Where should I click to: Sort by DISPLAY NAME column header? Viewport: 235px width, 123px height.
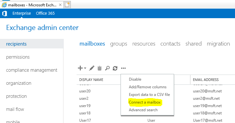tap(91, 80)
